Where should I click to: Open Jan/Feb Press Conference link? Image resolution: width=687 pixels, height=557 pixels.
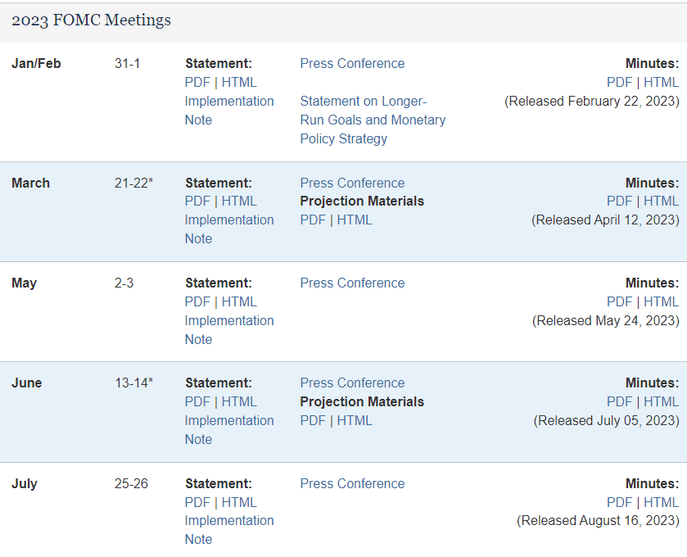tap(352, 64)
